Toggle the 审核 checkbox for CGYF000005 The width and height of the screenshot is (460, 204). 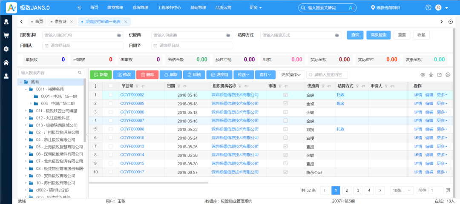tap(285, 103)
